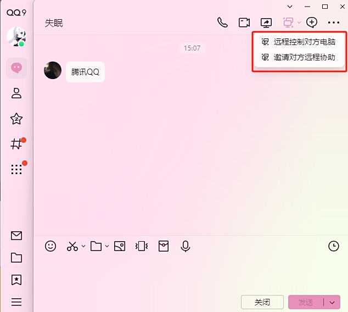Open the more options ellipsis menu

pyautogui.click(x=334, y=23)
